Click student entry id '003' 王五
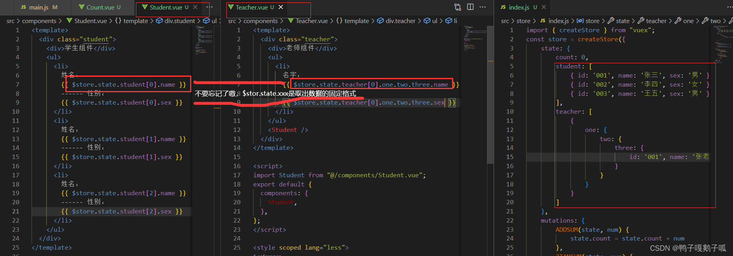 pyautogui.click(x=640, y=94)
